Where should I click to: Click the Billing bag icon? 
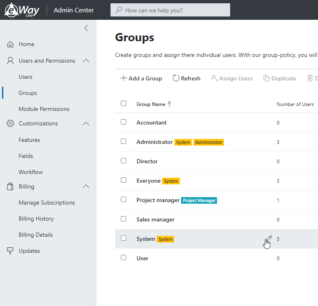(x=10, y=186)
